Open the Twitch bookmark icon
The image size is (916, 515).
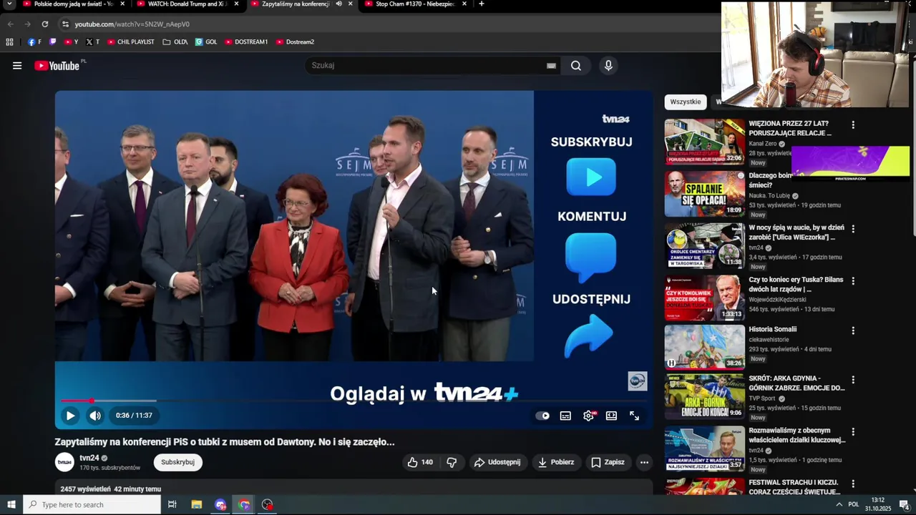point(53,42)
